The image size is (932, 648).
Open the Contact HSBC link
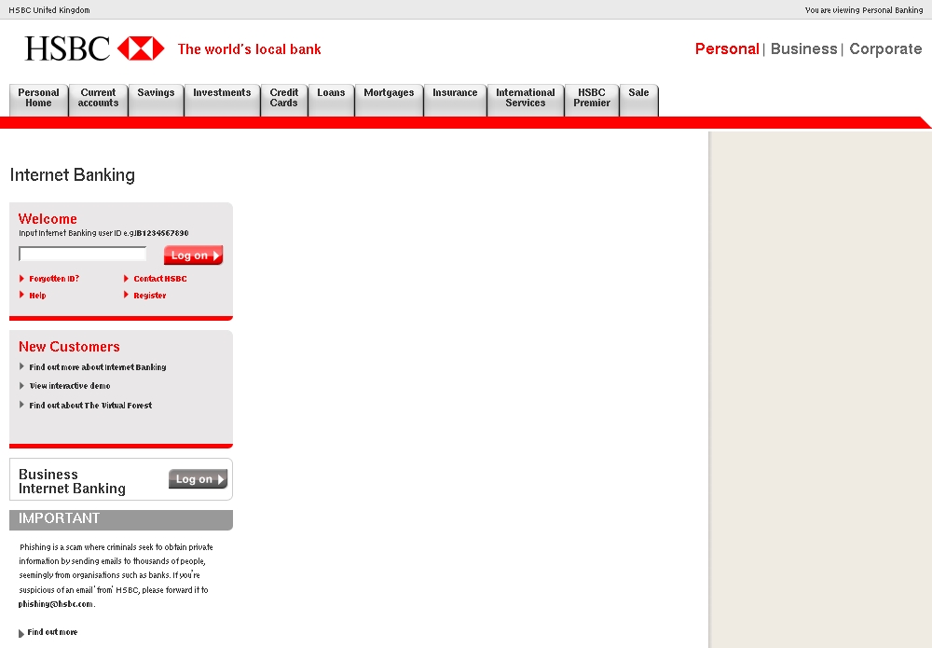(160, 278)
